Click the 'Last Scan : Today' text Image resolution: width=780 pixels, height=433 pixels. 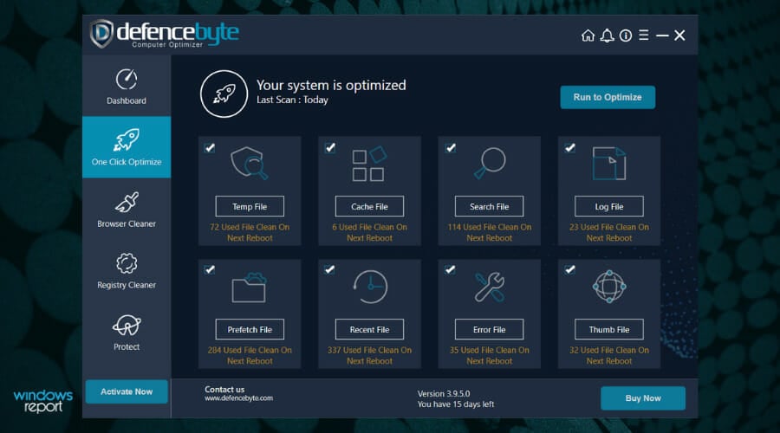pos(293,100)
